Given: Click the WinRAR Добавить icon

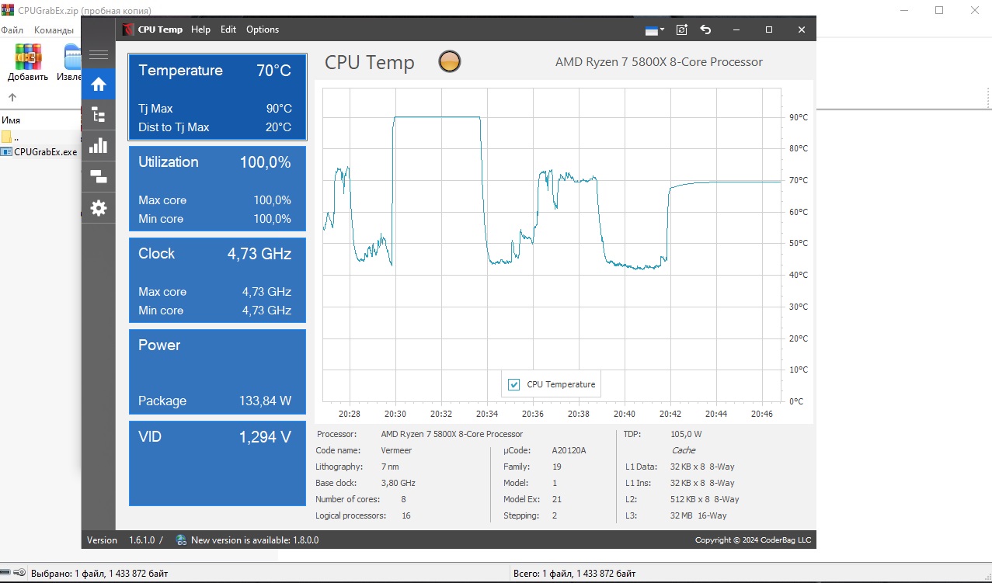Looking at the screenshot, I should tap(28, 63).
